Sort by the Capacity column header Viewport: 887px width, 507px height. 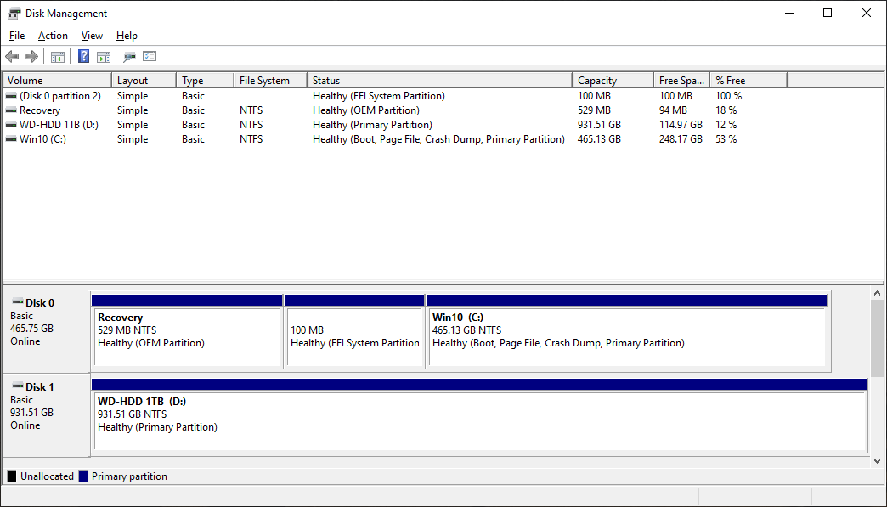click(613, 81)
